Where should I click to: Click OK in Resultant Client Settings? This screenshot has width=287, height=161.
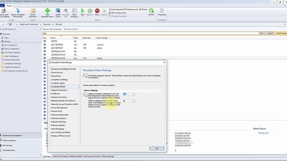[x=157, y=148]
